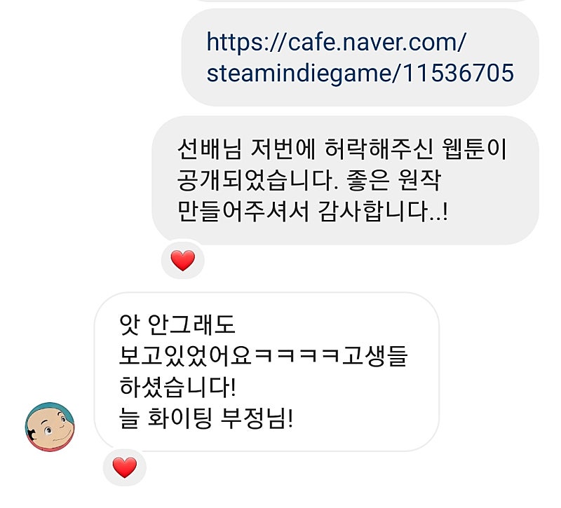561x508 pixels.
Task: Click the heart reaction under the gray message
Action: pos(183,260)
